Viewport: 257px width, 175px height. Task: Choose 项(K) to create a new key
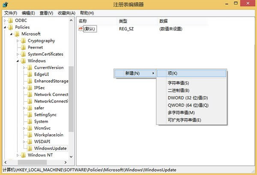[191, 73]
